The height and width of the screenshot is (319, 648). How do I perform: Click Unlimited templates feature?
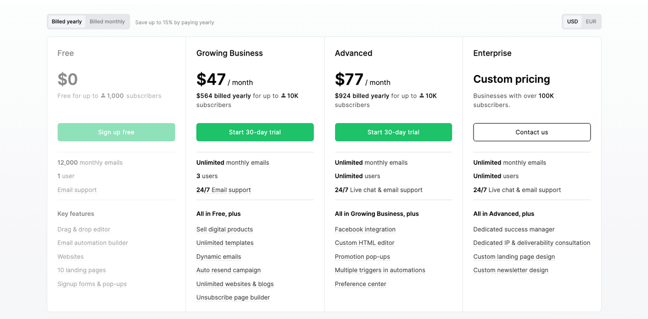(x=225, y=243)
